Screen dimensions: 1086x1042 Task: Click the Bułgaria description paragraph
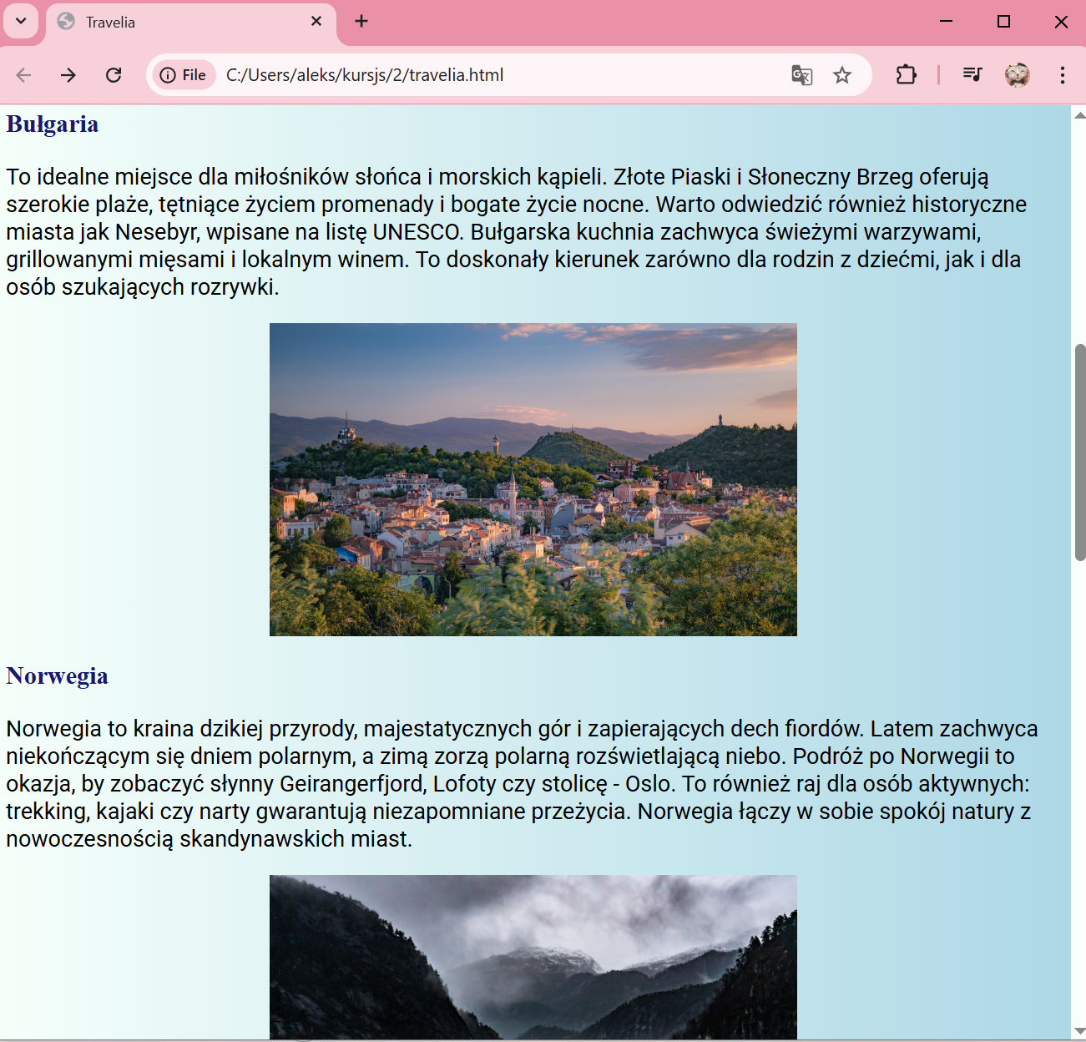coord(517,231)
